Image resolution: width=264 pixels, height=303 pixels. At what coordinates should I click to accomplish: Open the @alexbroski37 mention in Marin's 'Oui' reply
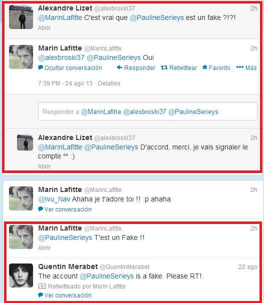pos(61,57)
